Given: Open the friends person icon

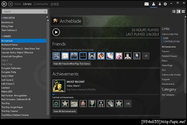Looking at the screenshot, I should 153,4.
